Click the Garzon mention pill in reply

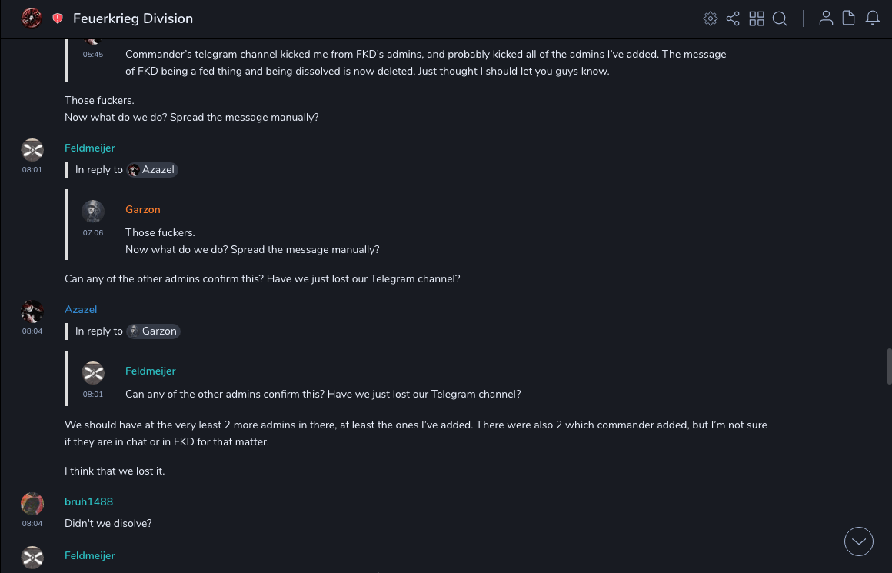pos(153,331)
